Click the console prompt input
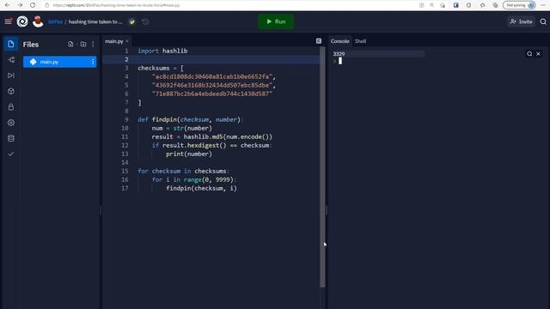Viewport: 550px width, 309px height. (x=340, y=61)
